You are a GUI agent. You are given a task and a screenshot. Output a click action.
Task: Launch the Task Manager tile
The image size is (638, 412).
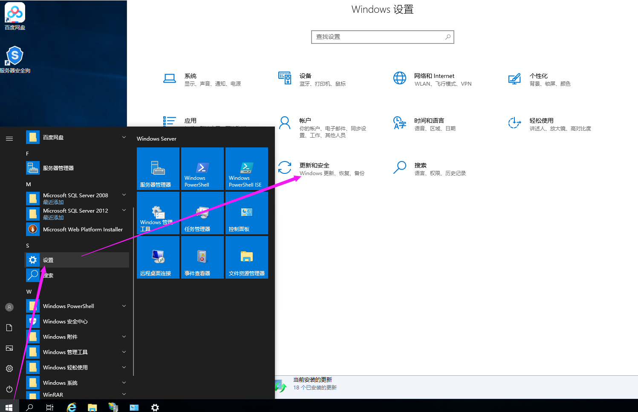click(202, 213)
